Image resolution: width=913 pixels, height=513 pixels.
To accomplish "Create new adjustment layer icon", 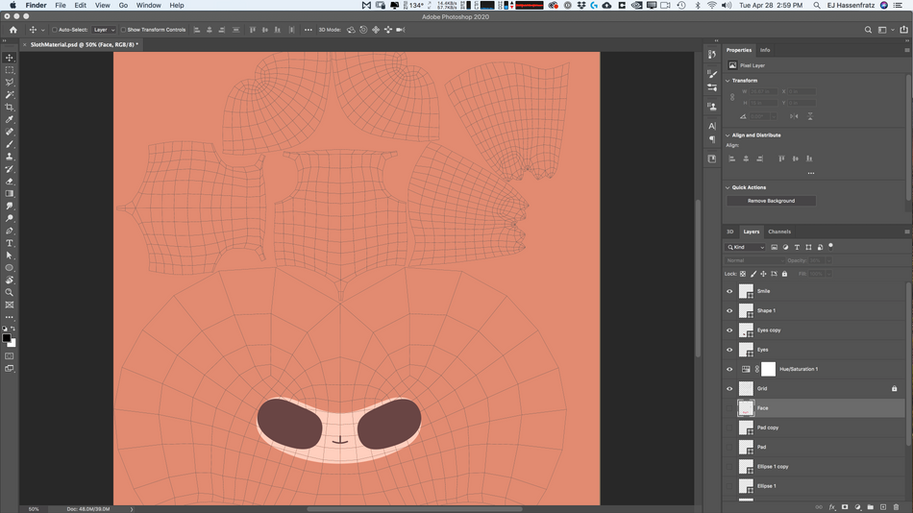I will [x=857, y=507].
